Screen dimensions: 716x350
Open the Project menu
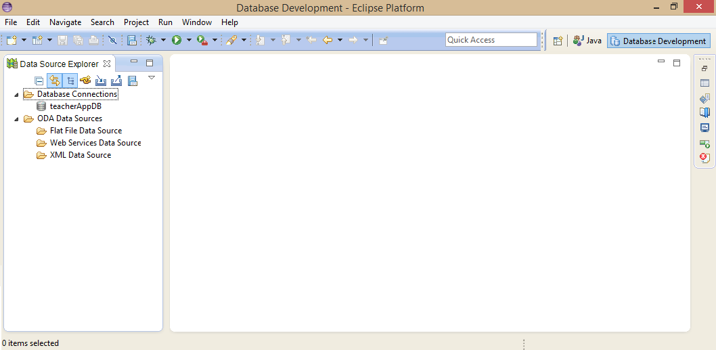pos(137,22)
